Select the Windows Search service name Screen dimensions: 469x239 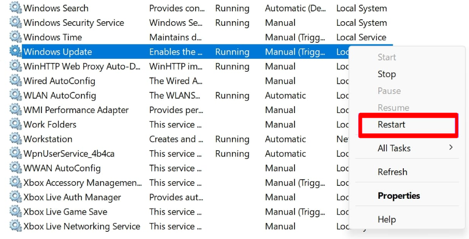[x=56, y=8]
